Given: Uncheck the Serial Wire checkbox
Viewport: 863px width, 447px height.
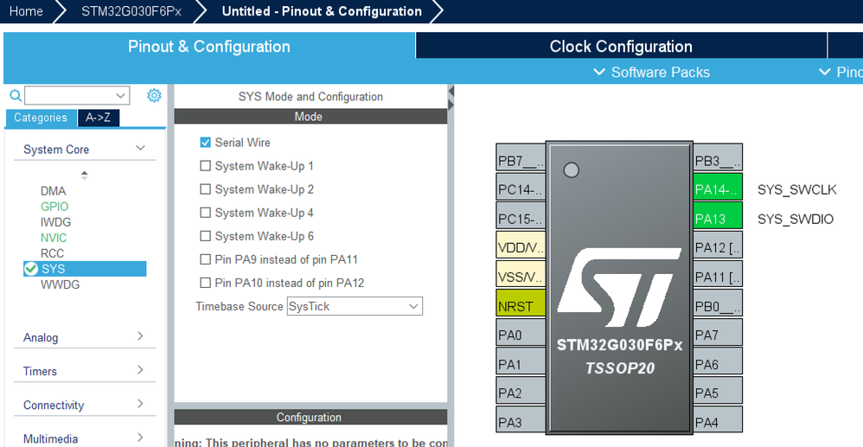Looking at the screenshot, I should click(205, 142).
